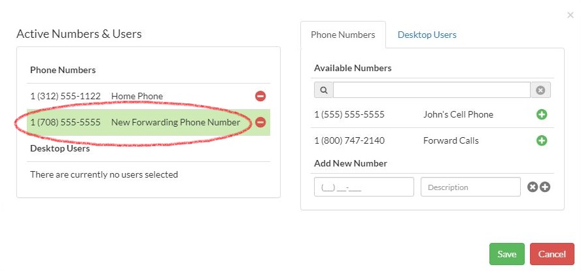Image resolution: width=581 pixels, height=271 pixels.
Task: Select the 1 (555) 555-5555 available number
Action: tap(432, 115)
